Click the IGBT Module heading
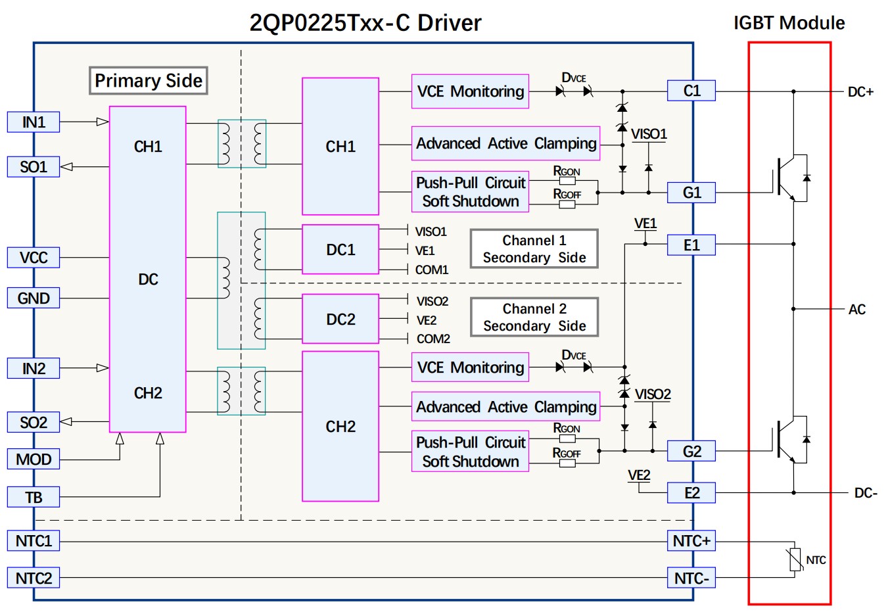Viewport: 888px width, 614px height. click(x=789, y=23)
